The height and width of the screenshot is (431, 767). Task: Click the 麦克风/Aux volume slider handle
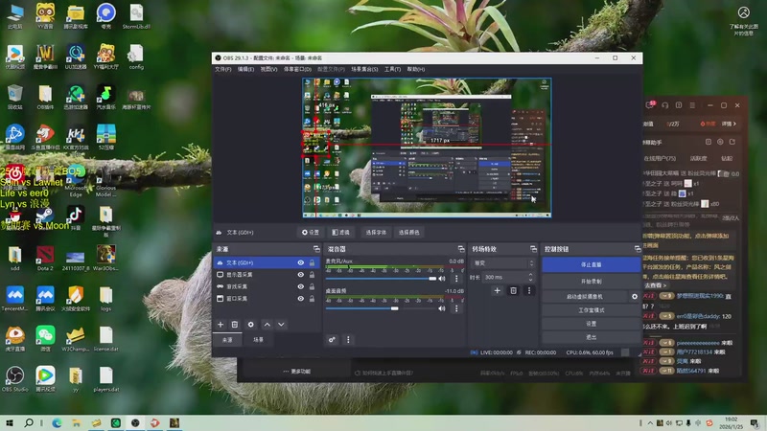[432, 279]
